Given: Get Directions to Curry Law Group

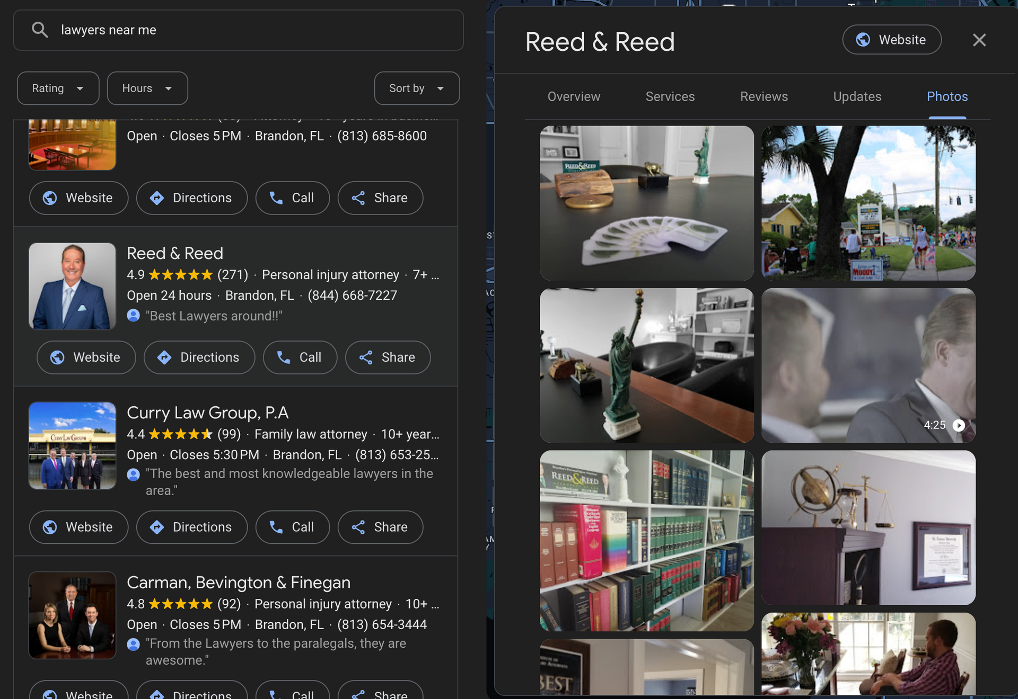Looking at the screenshot, I should point(192,527).
